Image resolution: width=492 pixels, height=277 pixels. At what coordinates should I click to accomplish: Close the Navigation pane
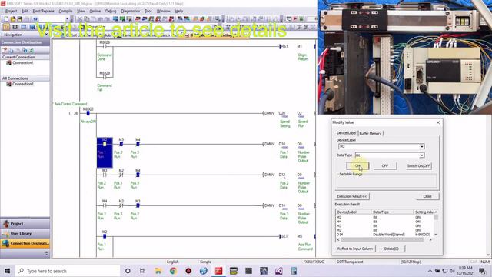point(46,35)
